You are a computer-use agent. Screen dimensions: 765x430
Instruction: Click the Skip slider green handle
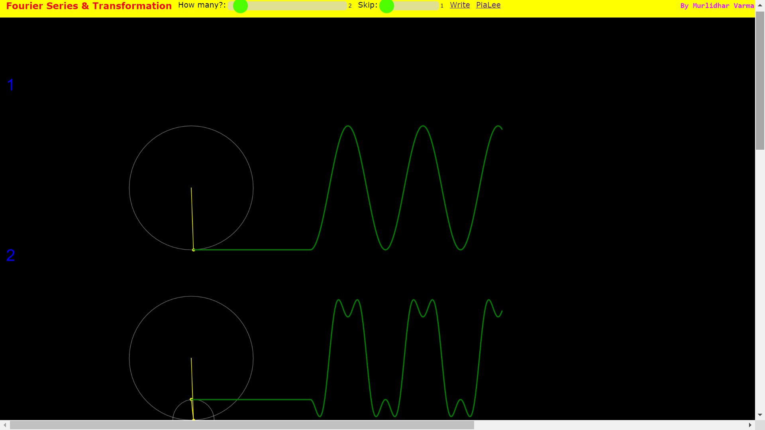[x=386, y=6]
